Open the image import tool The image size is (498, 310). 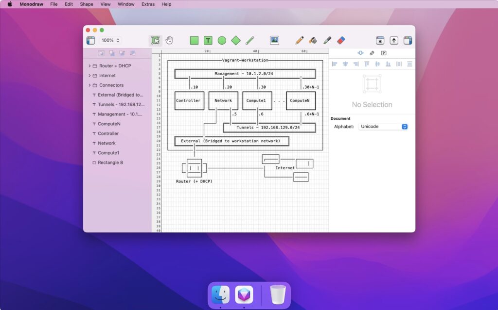[274, 41]
